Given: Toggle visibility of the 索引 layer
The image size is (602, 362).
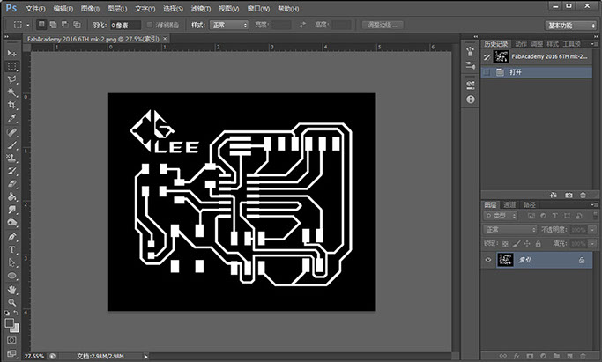Looking at the screenshot, I should pyautogui.click(x=488, y=260).
